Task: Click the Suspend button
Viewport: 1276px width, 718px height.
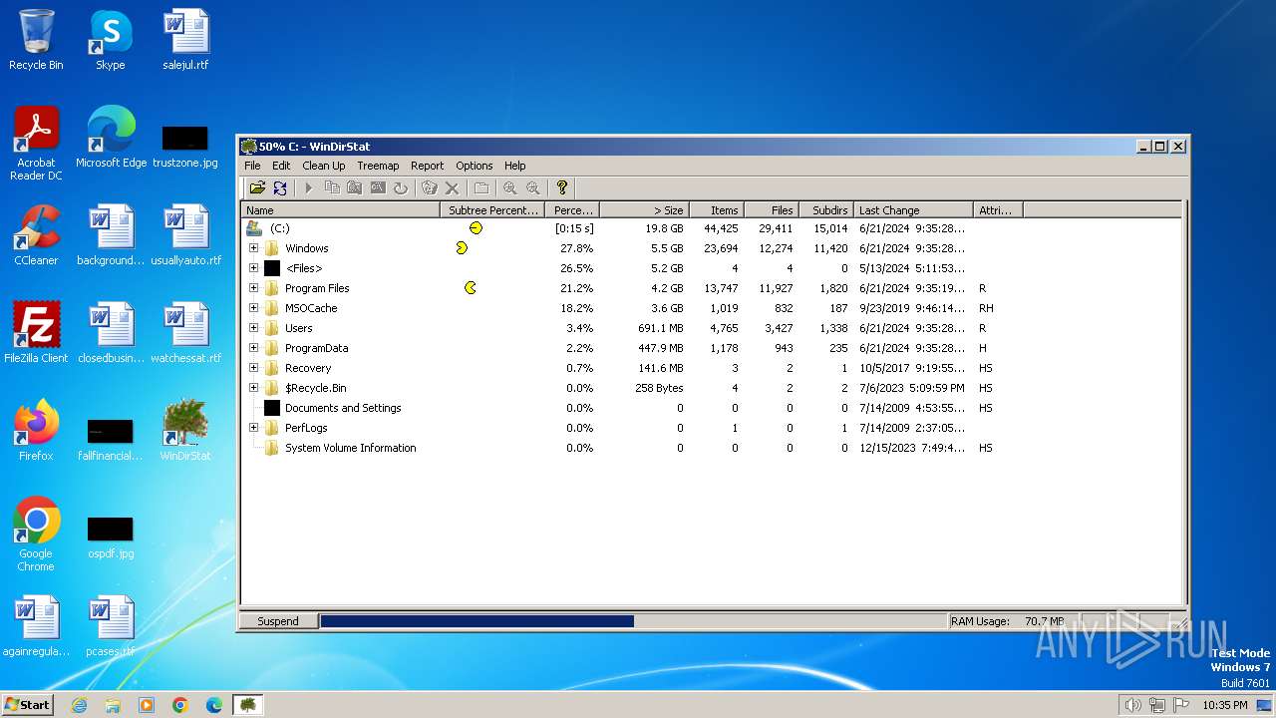Action: [x=278, y=621]
